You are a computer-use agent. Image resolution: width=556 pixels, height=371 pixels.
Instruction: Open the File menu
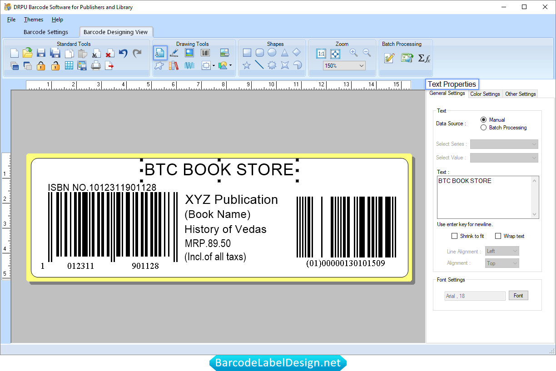point(11,20)
